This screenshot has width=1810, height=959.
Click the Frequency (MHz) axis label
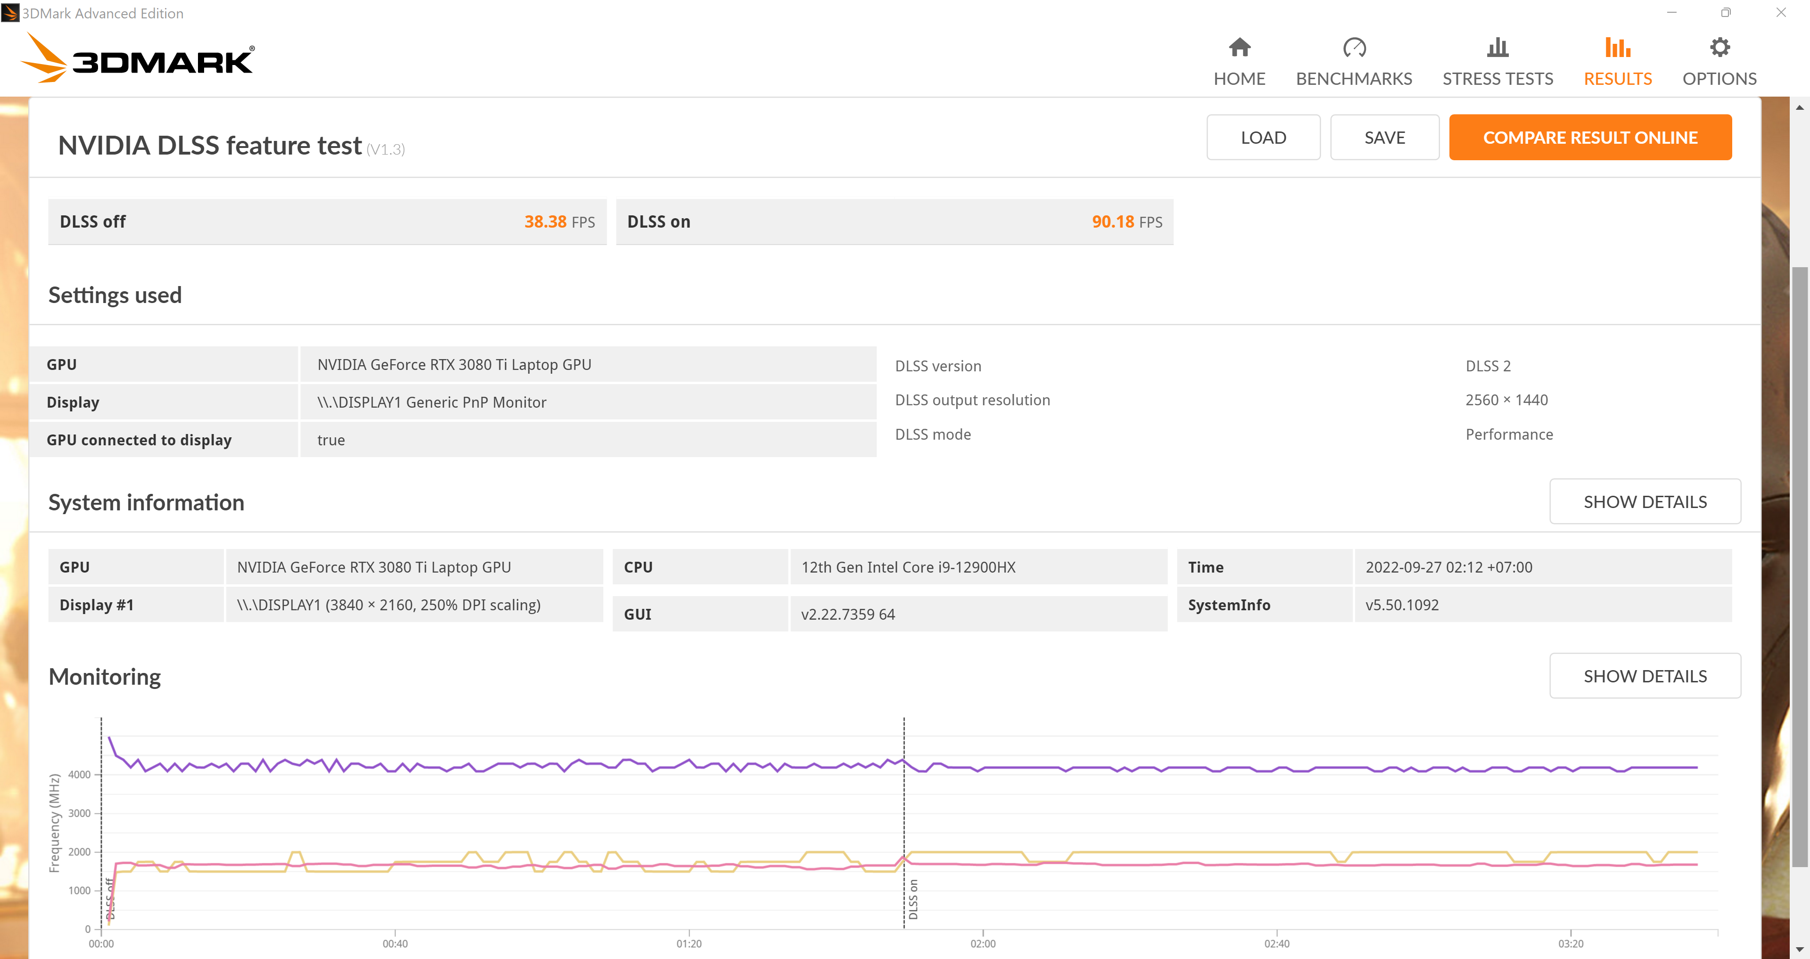click(x=54, y=823)
